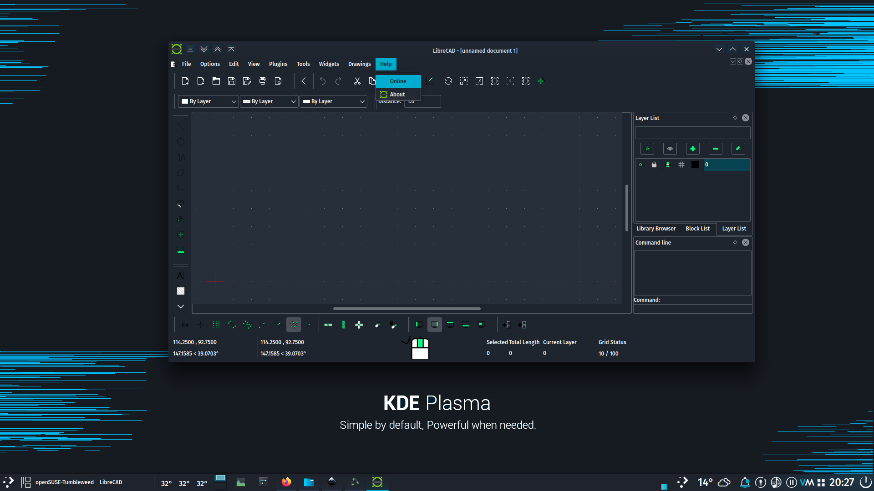Open the File menu
This screenshot has height=491, width=874.
tap(187, 64)
